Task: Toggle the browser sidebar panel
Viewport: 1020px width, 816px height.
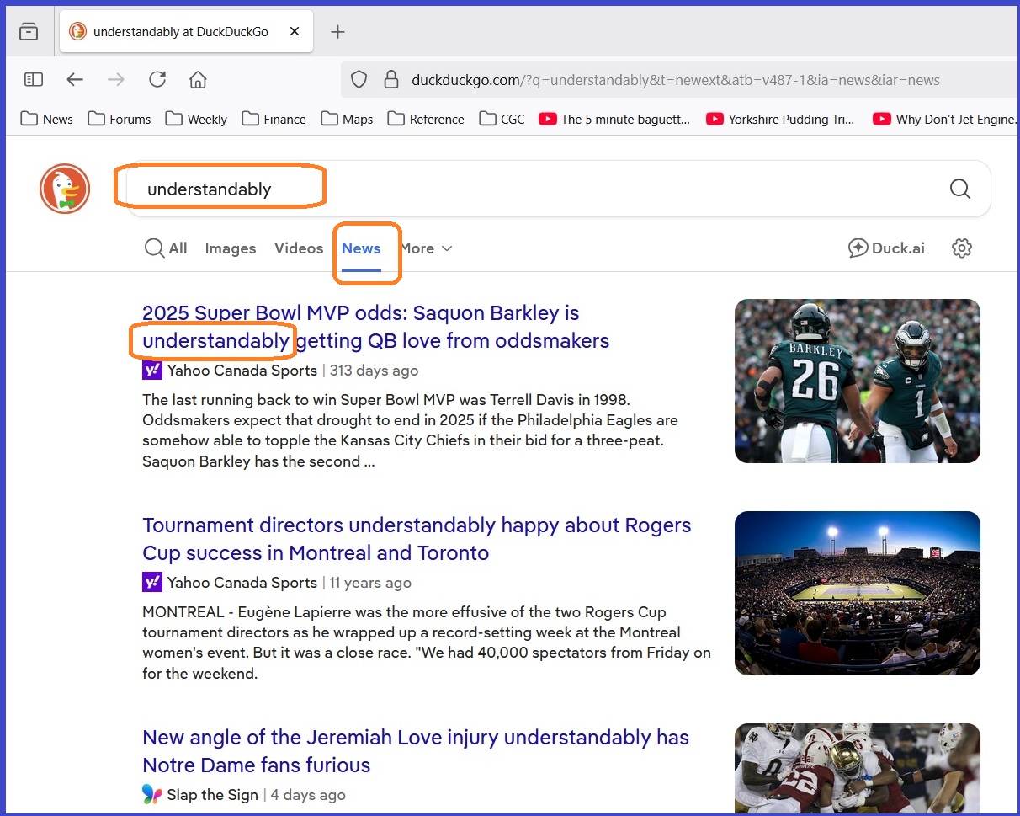Action: click(x=34, y=80)
